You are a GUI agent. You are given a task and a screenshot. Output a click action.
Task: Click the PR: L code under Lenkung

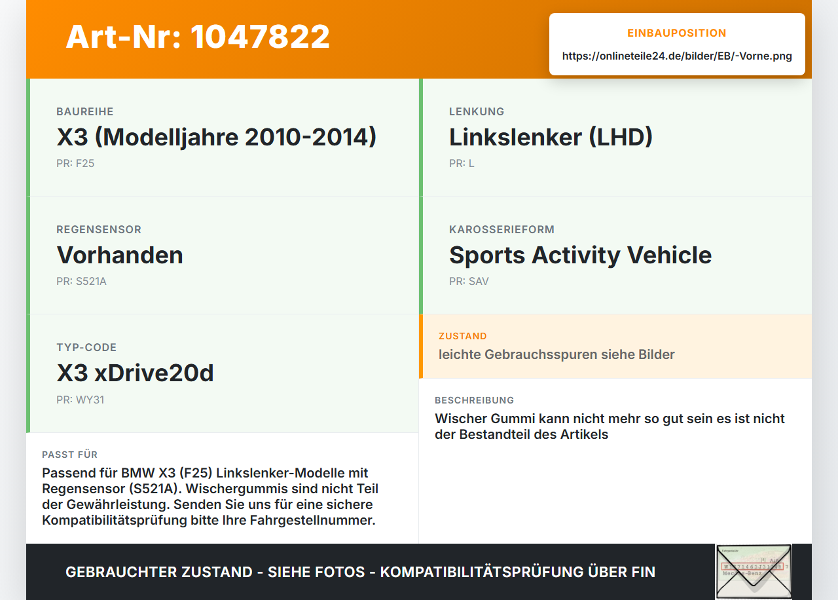462,164
